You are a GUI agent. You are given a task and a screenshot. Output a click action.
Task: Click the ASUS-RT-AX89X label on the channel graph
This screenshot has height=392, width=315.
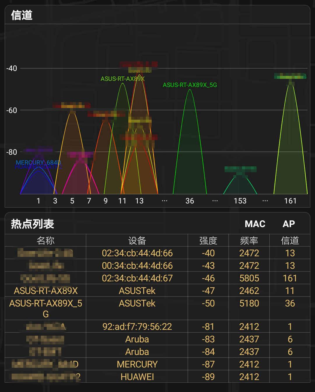coord(123,78)
